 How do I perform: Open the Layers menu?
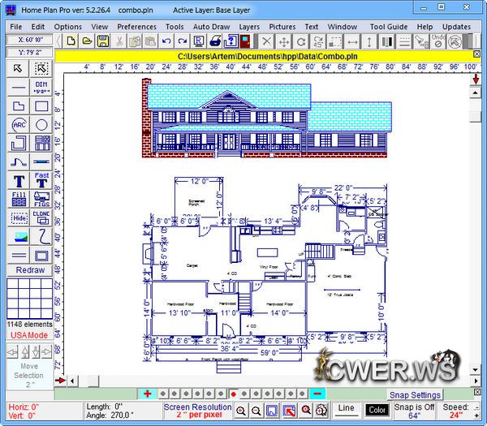coord(249,27)
